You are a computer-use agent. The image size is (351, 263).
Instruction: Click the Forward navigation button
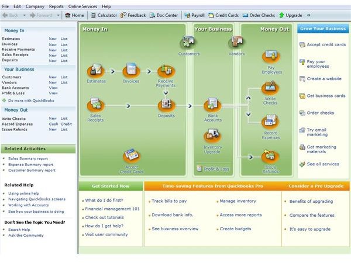pyautogui.click(x=41, y=15)
